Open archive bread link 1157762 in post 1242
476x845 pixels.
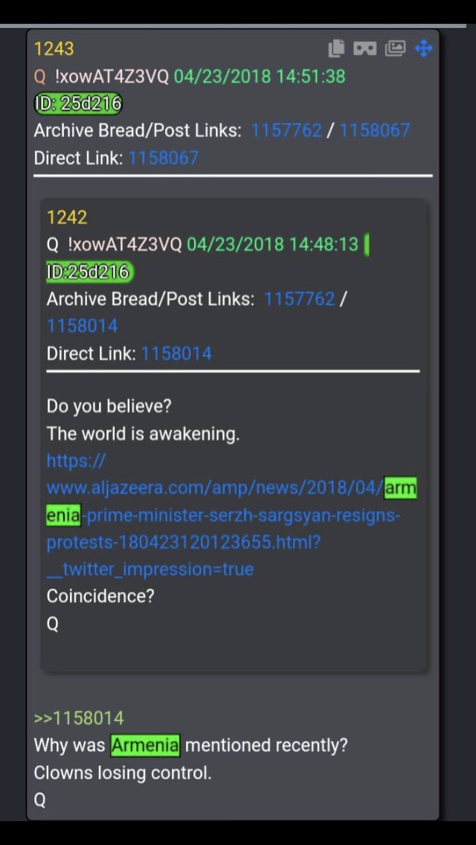(299, 299)
